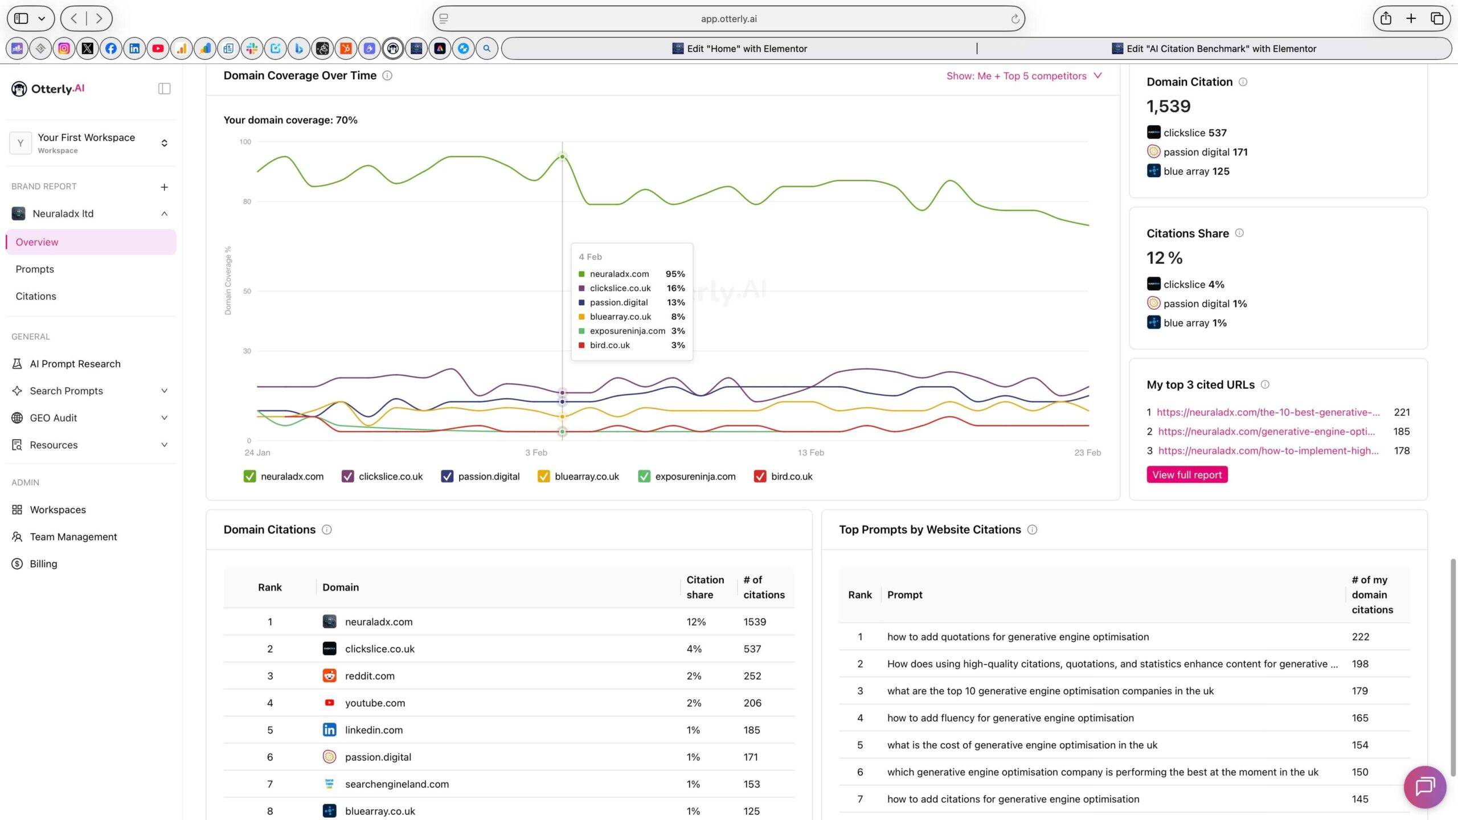Image resolution: width=1458 pixels, height=820 pixels.
Task: Open the Prompts section under Neuraladx ltd
Action: [x=35, y=269]
